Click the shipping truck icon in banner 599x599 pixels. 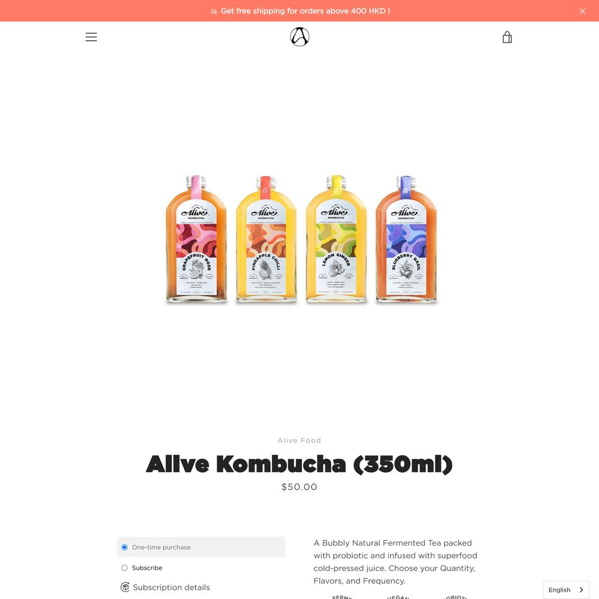[x=214, y=11]
